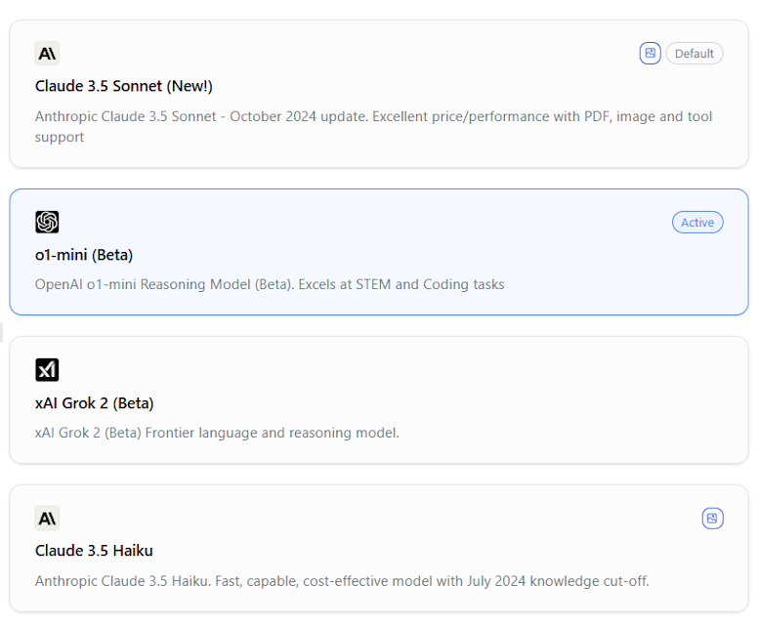Click the Grok 2 'Frontier language' description text
Viewport: 759px width, 626px height.
point(217,433)
